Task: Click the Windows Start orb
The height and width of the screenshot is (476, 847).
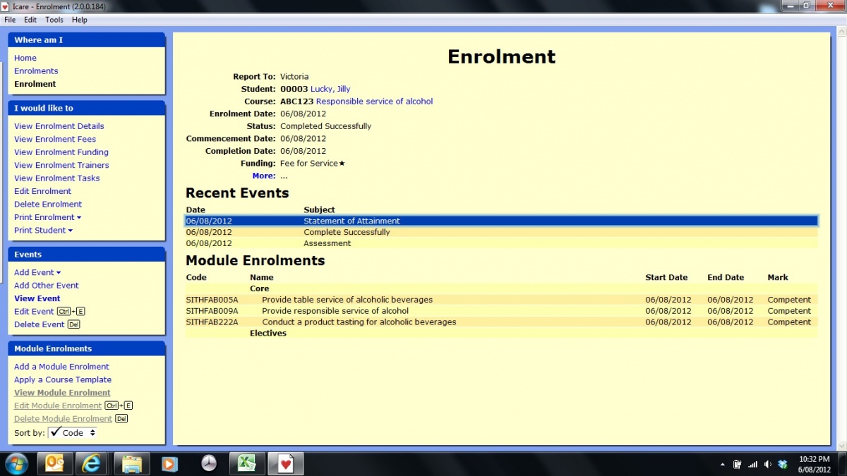Action: coord(16,463)
